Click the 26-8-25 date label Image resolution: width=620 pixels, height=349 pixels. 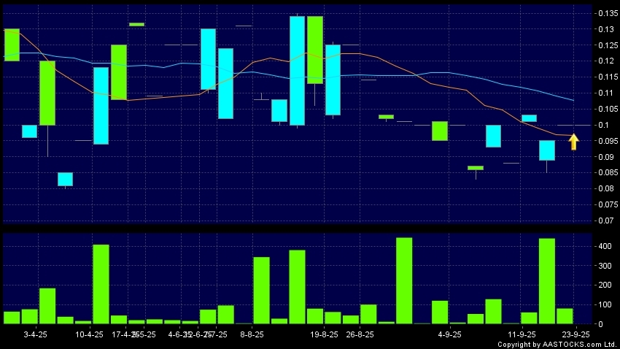[360, 334]
